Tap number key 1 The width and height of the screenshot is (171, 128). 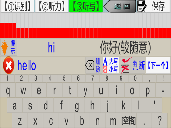[x=7, y=78]
